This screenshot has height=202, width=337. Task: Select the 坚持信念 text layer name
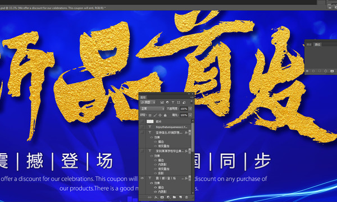[x=169, y=132]
